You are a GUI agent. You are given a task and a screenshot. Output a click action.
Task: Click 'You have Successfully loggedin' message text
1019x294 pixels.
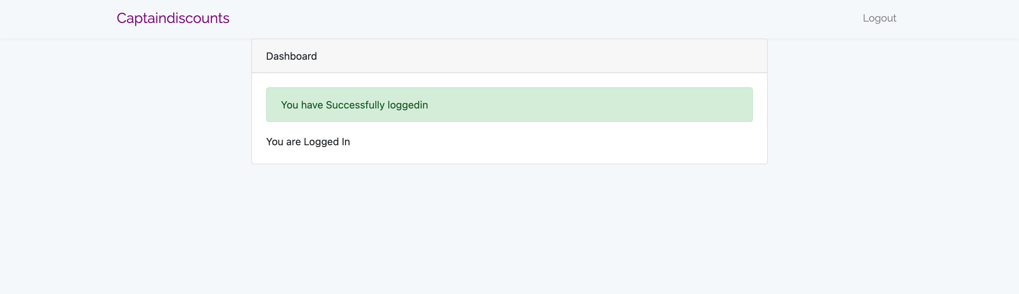[x=354, y=105]
